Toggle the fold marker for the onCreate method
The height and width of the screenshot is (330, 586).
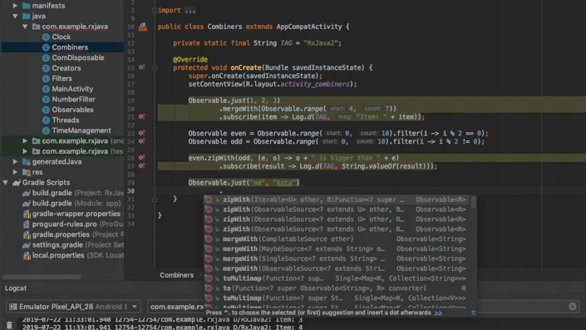click(155, 68)
